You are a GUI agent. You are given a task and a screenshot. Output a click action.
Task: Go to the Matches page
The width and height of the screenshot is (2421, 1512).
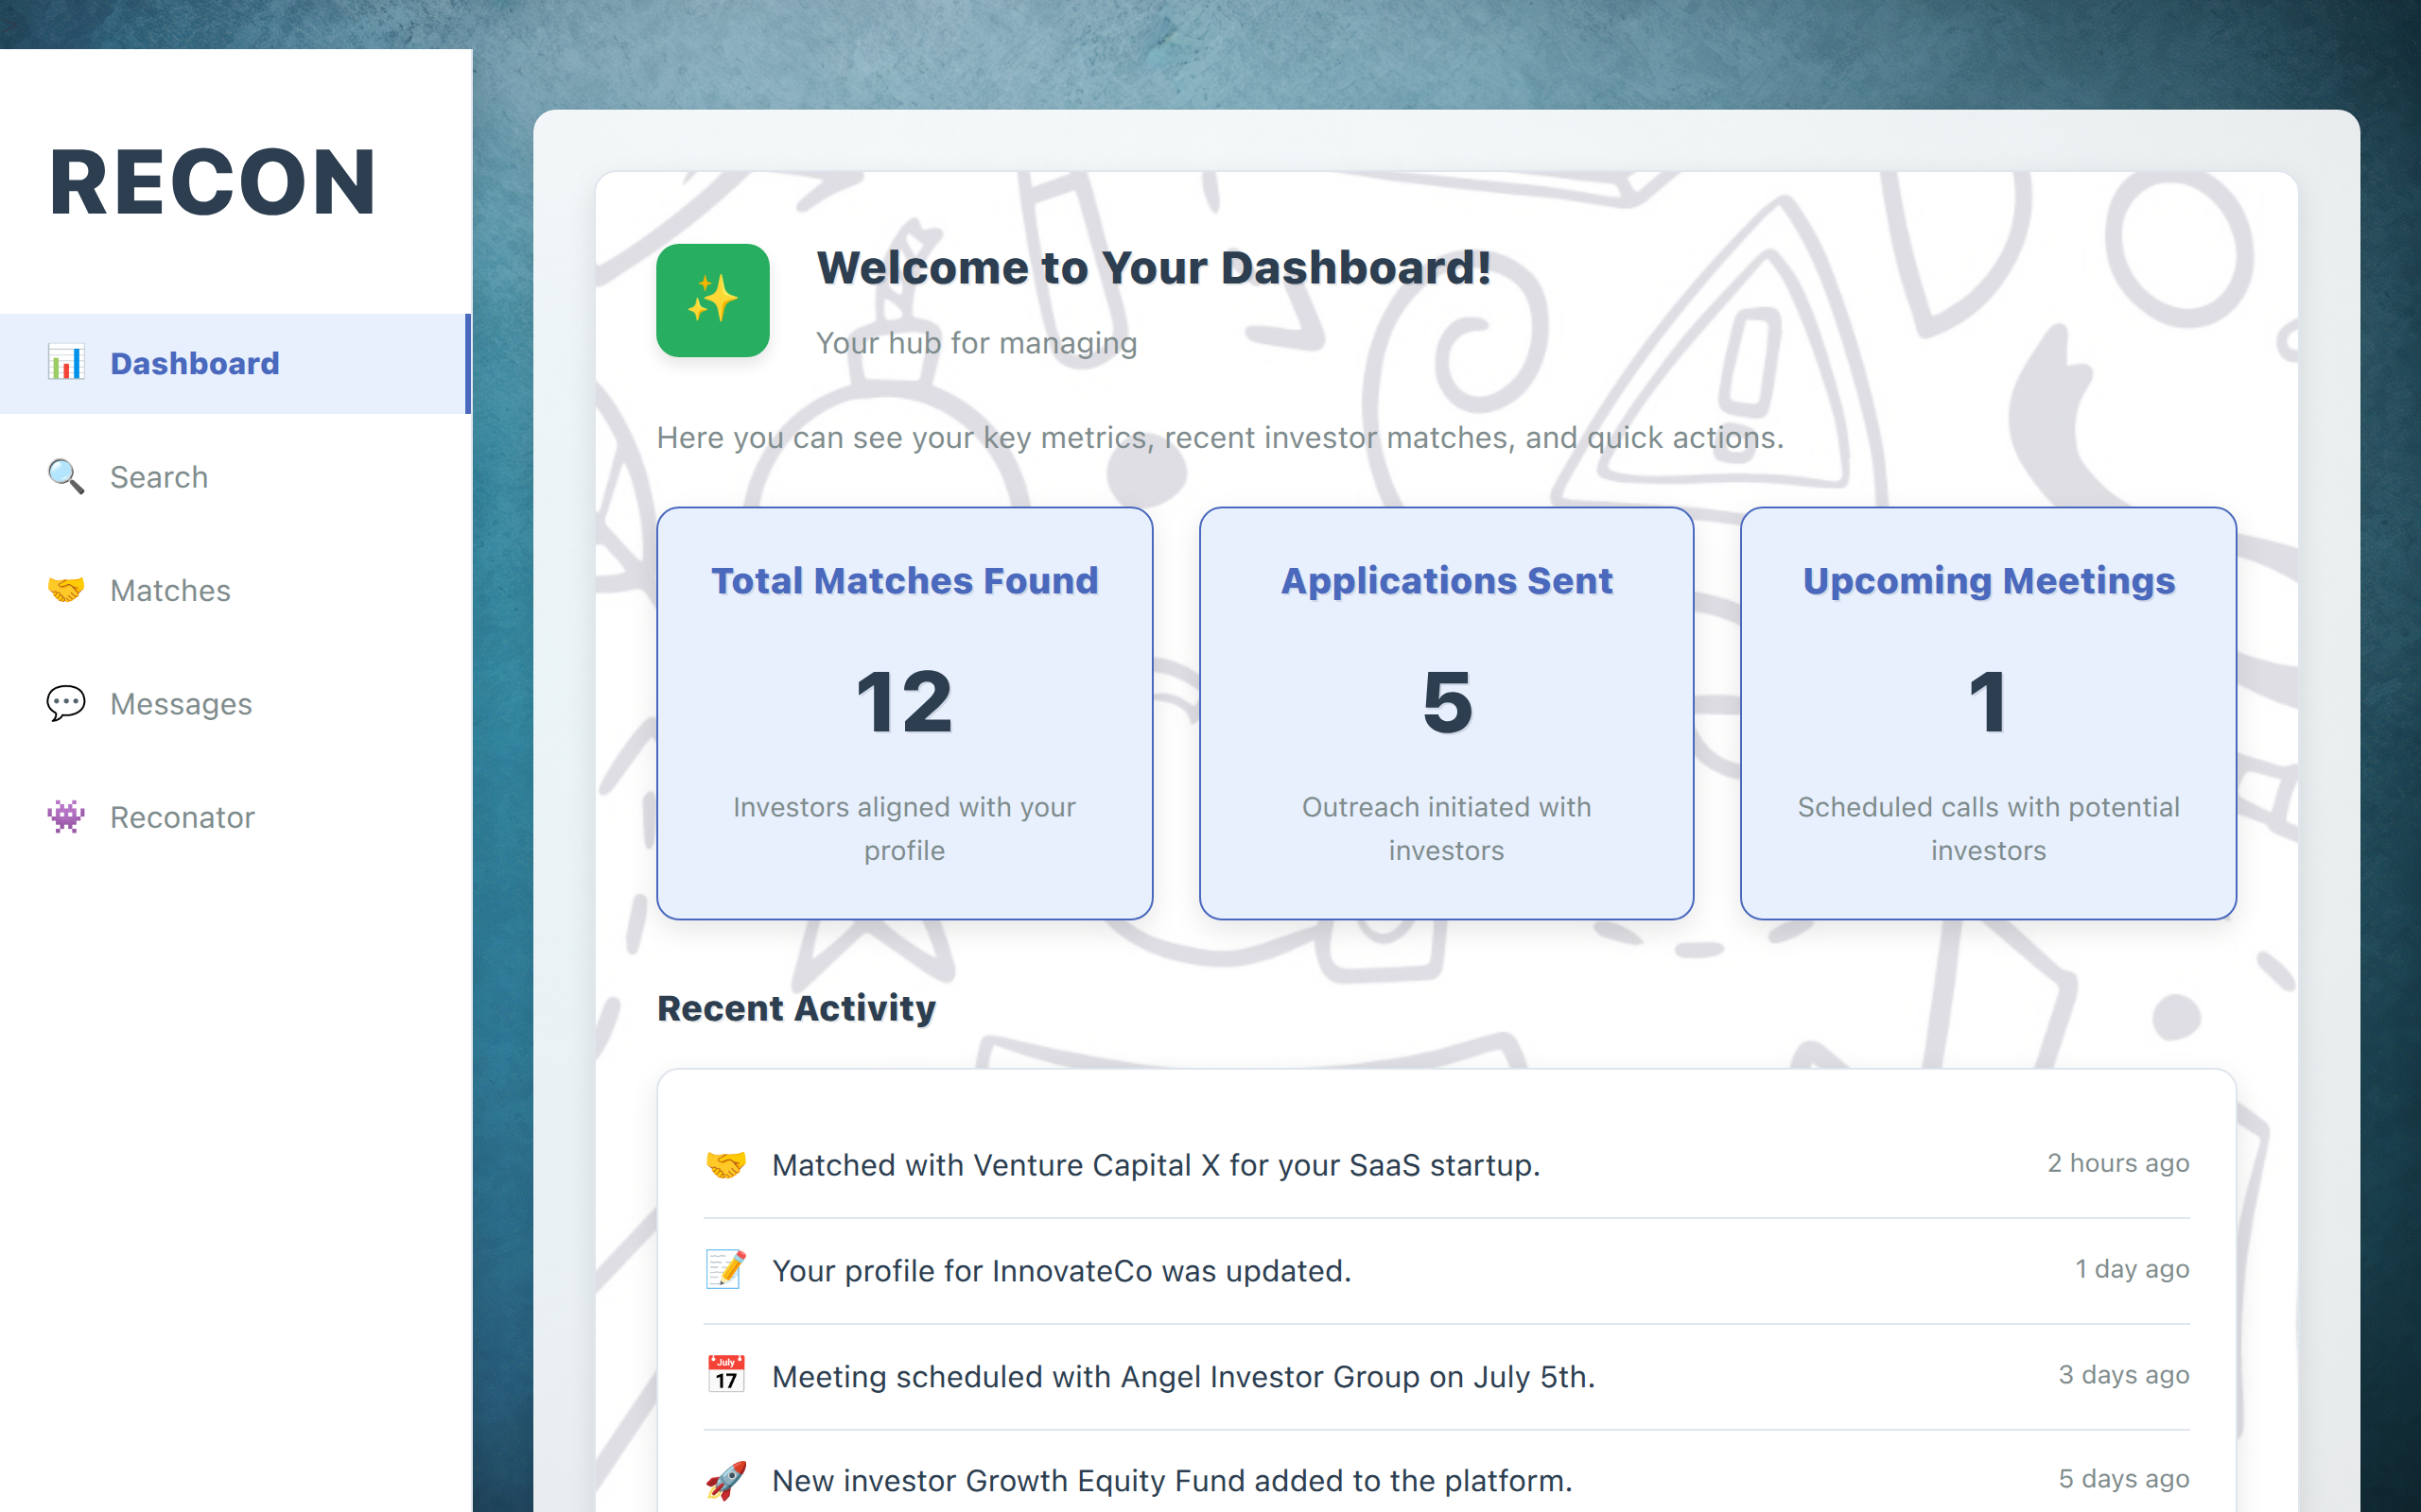point(170,590)
